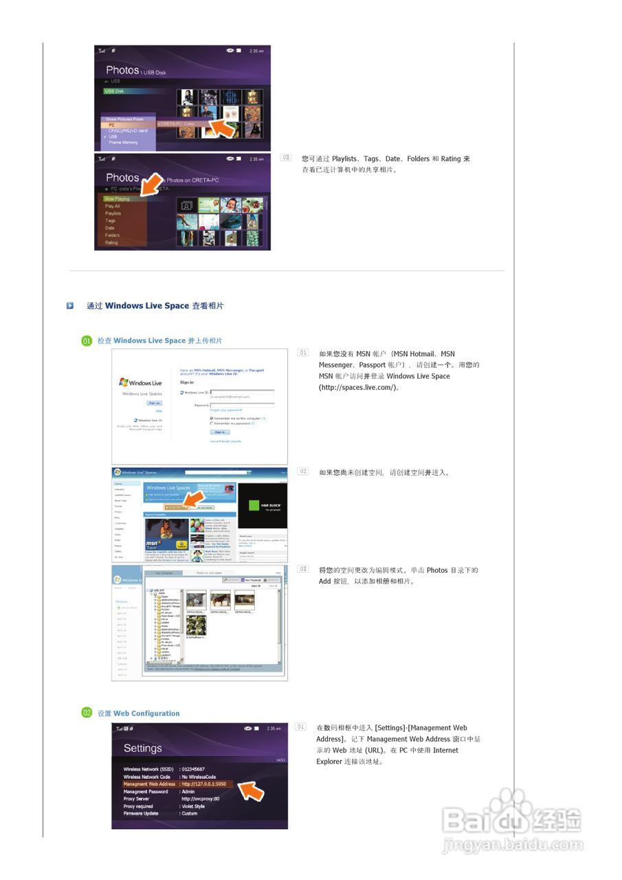Toggle Remember my password checkbox
The image size is (622, 880).
point(212,423)
